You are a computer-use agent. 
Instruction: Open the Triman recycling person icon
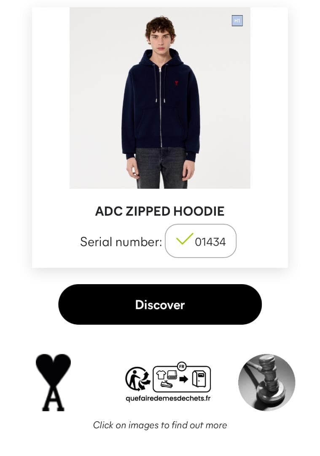point(137,379)
